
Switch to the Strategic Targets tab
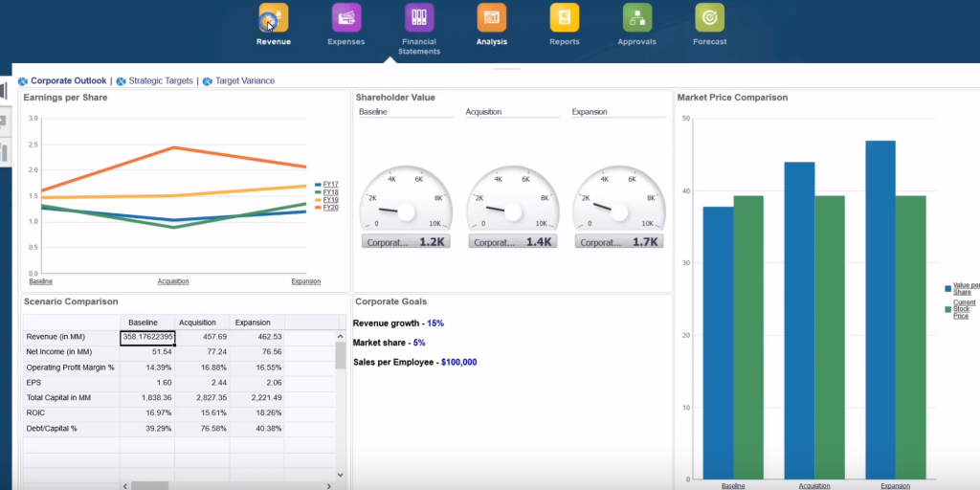pyautogui.click(x=160, y=81)
